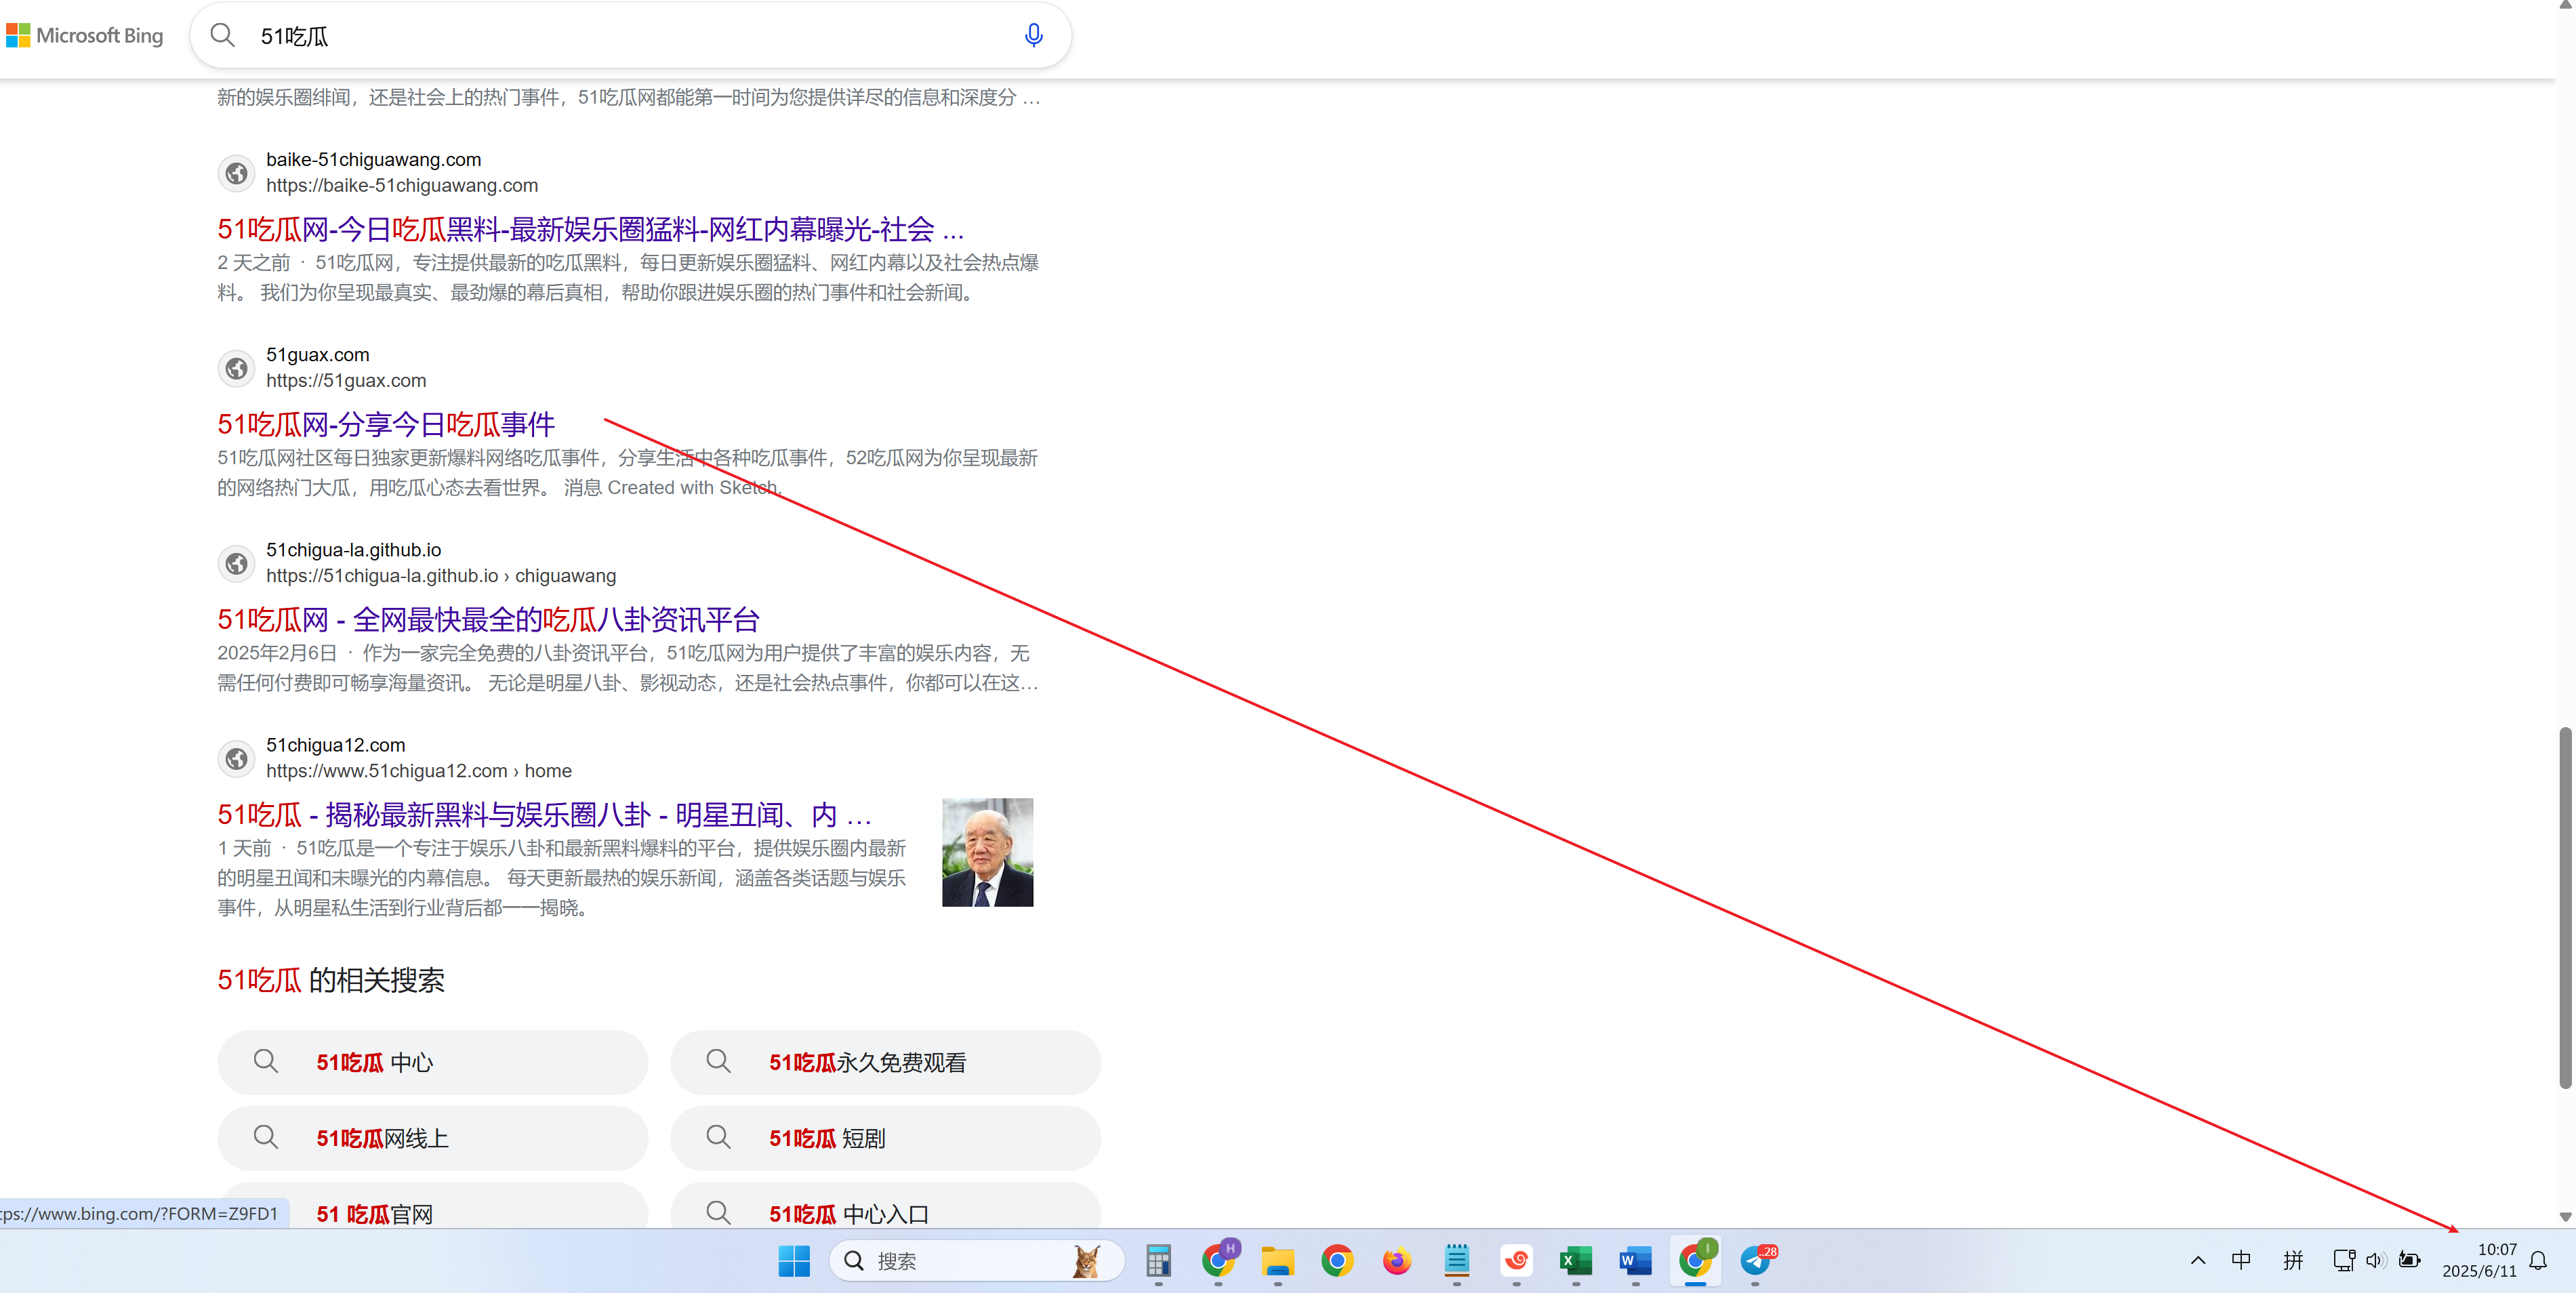This screenshot has height=1293, width=2576.
Task: Toggle the 拼 IME mode indicator
Action: coord(2293,1260)
